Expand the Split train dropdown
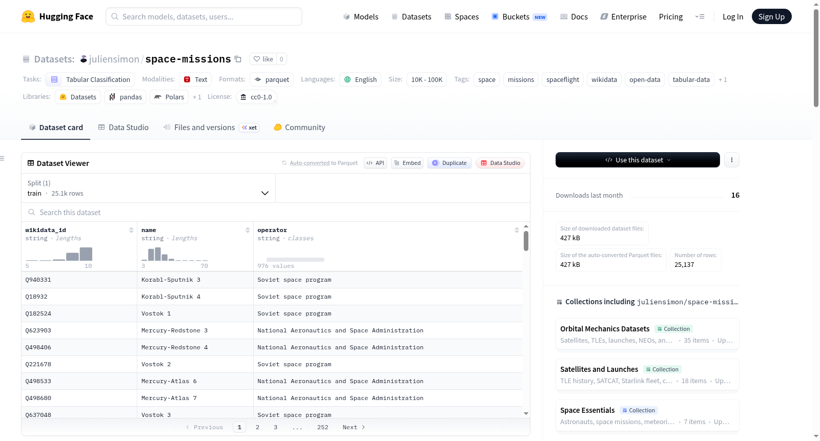The image size is (820, 441). click(x=149, y=188)
